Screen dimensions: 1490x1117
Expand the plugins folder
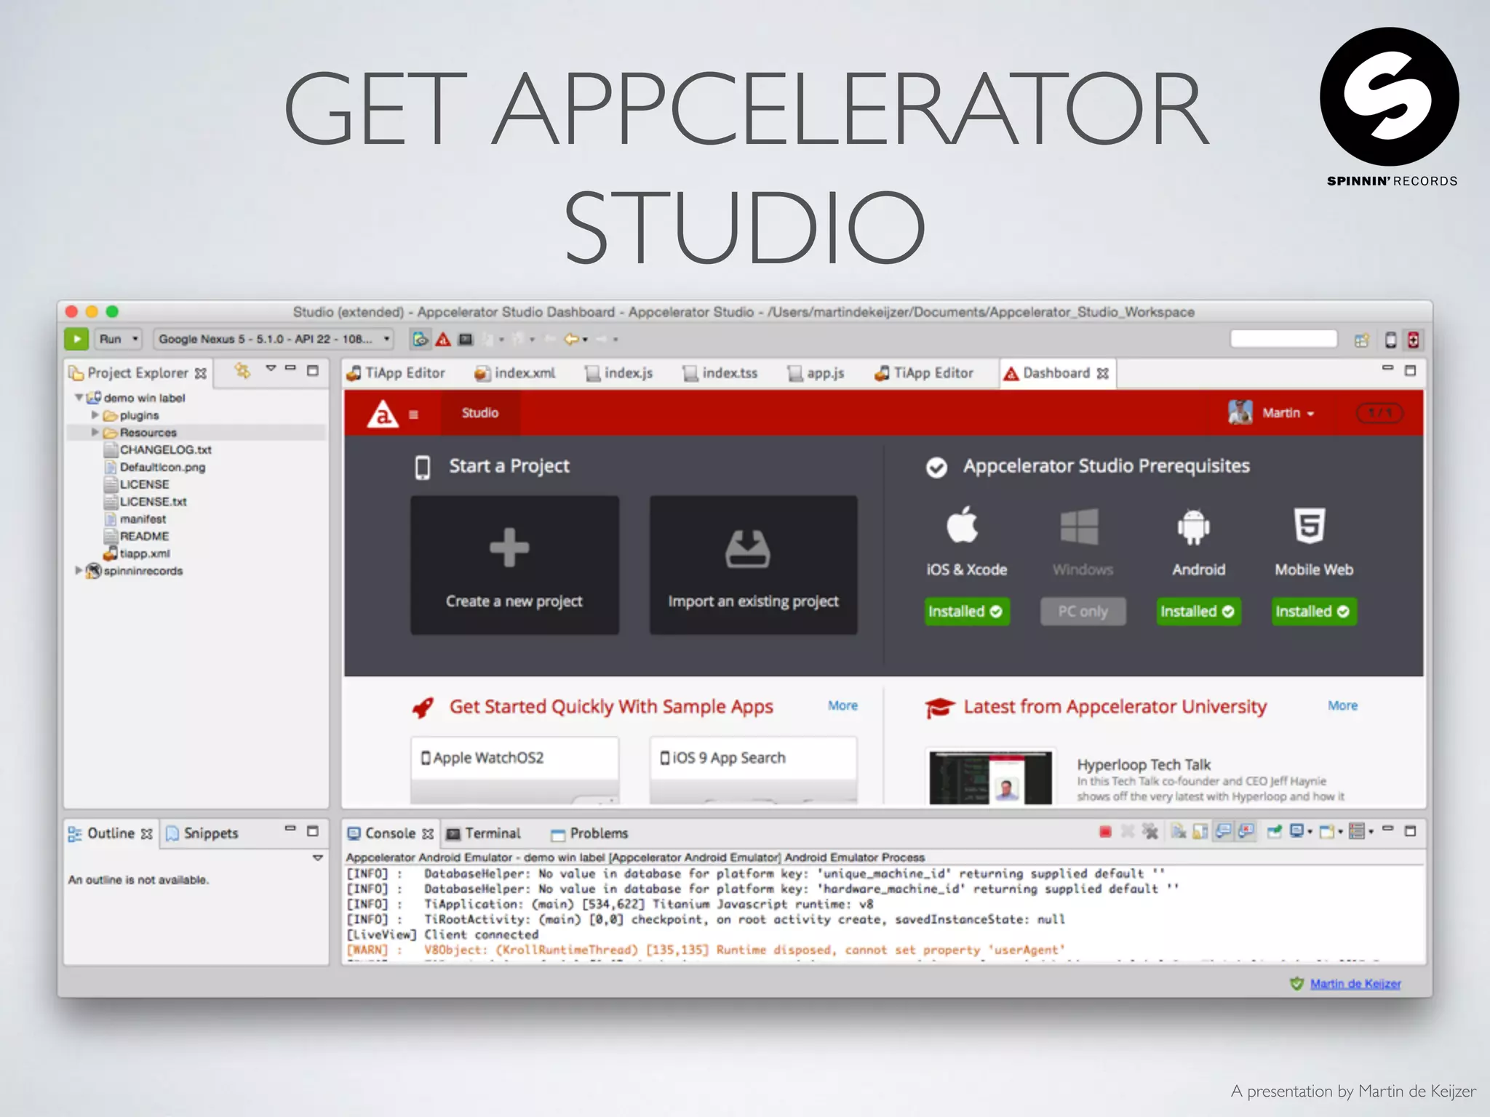point(95,415)
